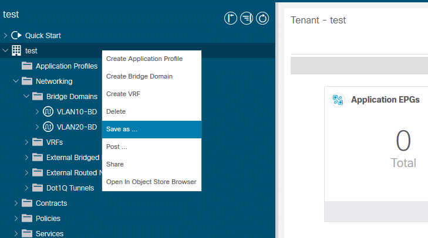
Task: Select Save as ... menu entry
Action: pyautogui.click(x=151, y=129)
